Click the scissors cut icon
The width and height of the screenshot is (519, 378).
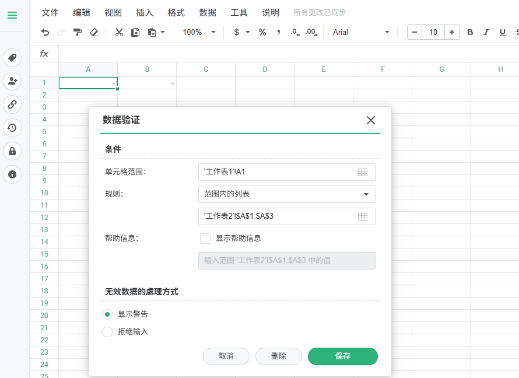click(119, 33)
